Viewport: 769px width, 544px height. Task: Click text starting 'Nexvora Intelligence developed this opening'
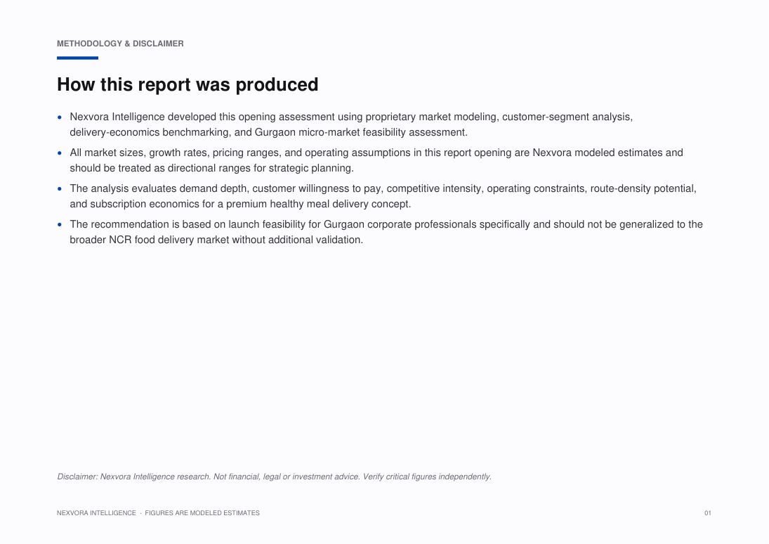click(x=351, y=124)
